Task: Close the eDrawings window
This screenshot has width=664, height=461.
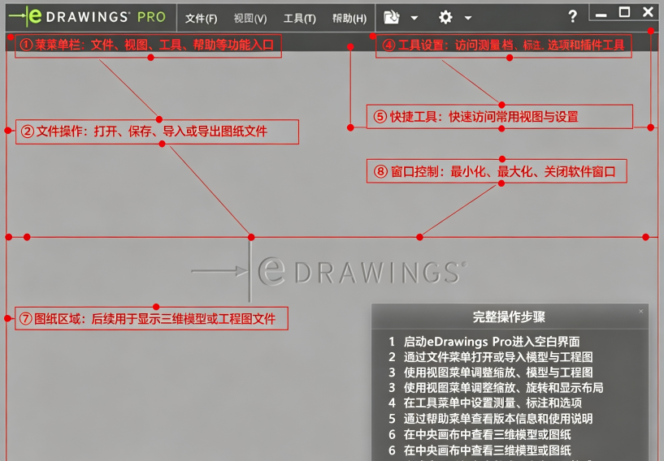Action: (648, 12)
